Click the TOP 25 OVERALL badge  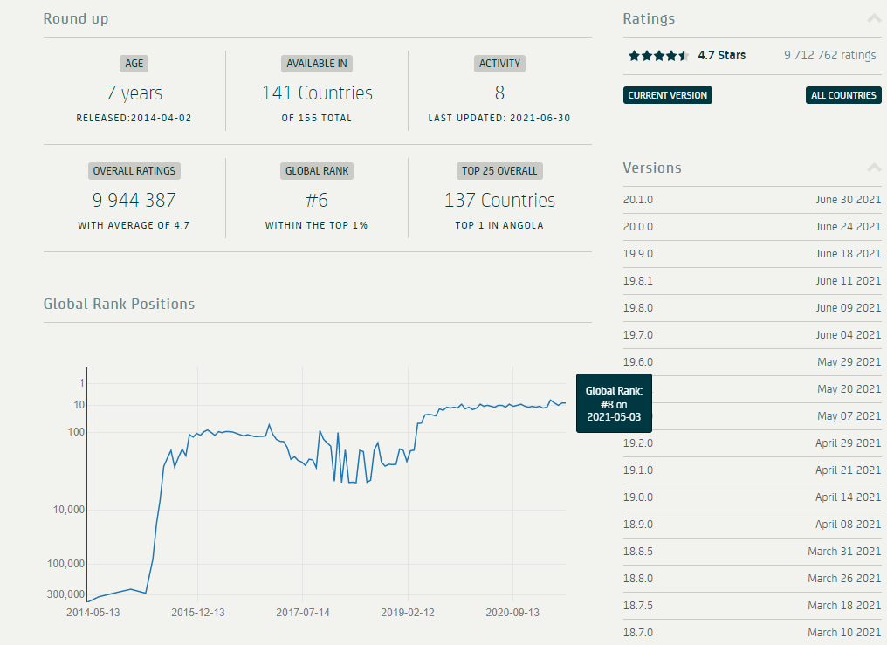click(499, 170)
